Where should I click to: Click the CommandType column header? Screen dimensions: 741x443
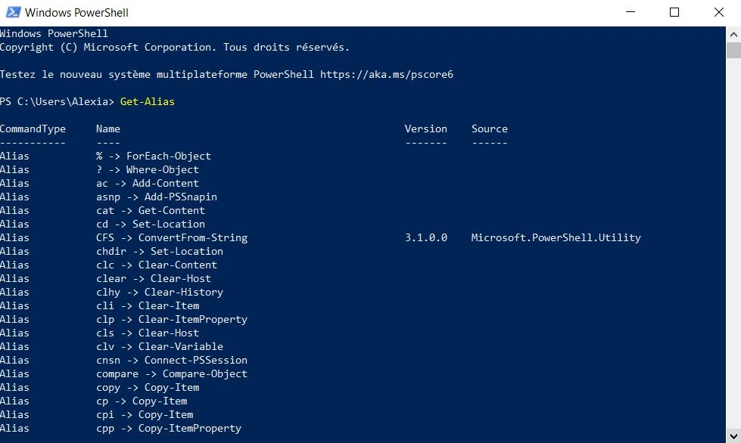tap(33, 129)
